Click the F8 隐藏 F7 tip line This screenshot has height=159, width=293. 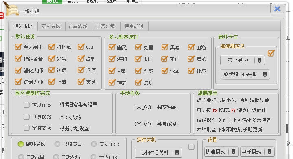[x=231, y=110]
